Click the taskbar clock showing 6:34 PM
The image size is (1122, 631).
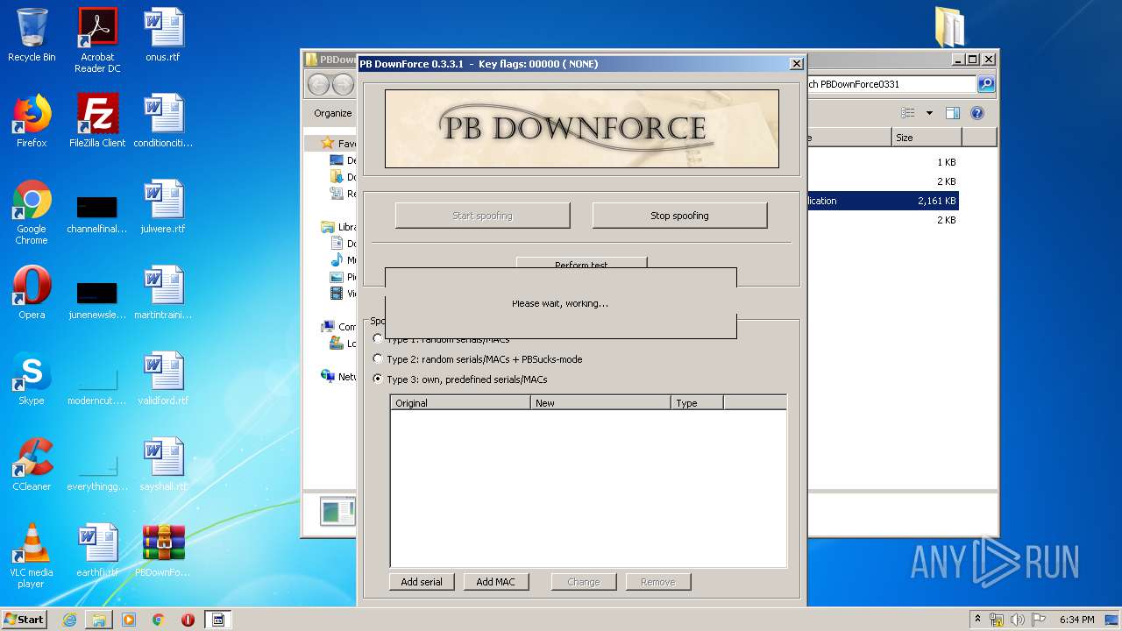click(x=1076, y=620)
